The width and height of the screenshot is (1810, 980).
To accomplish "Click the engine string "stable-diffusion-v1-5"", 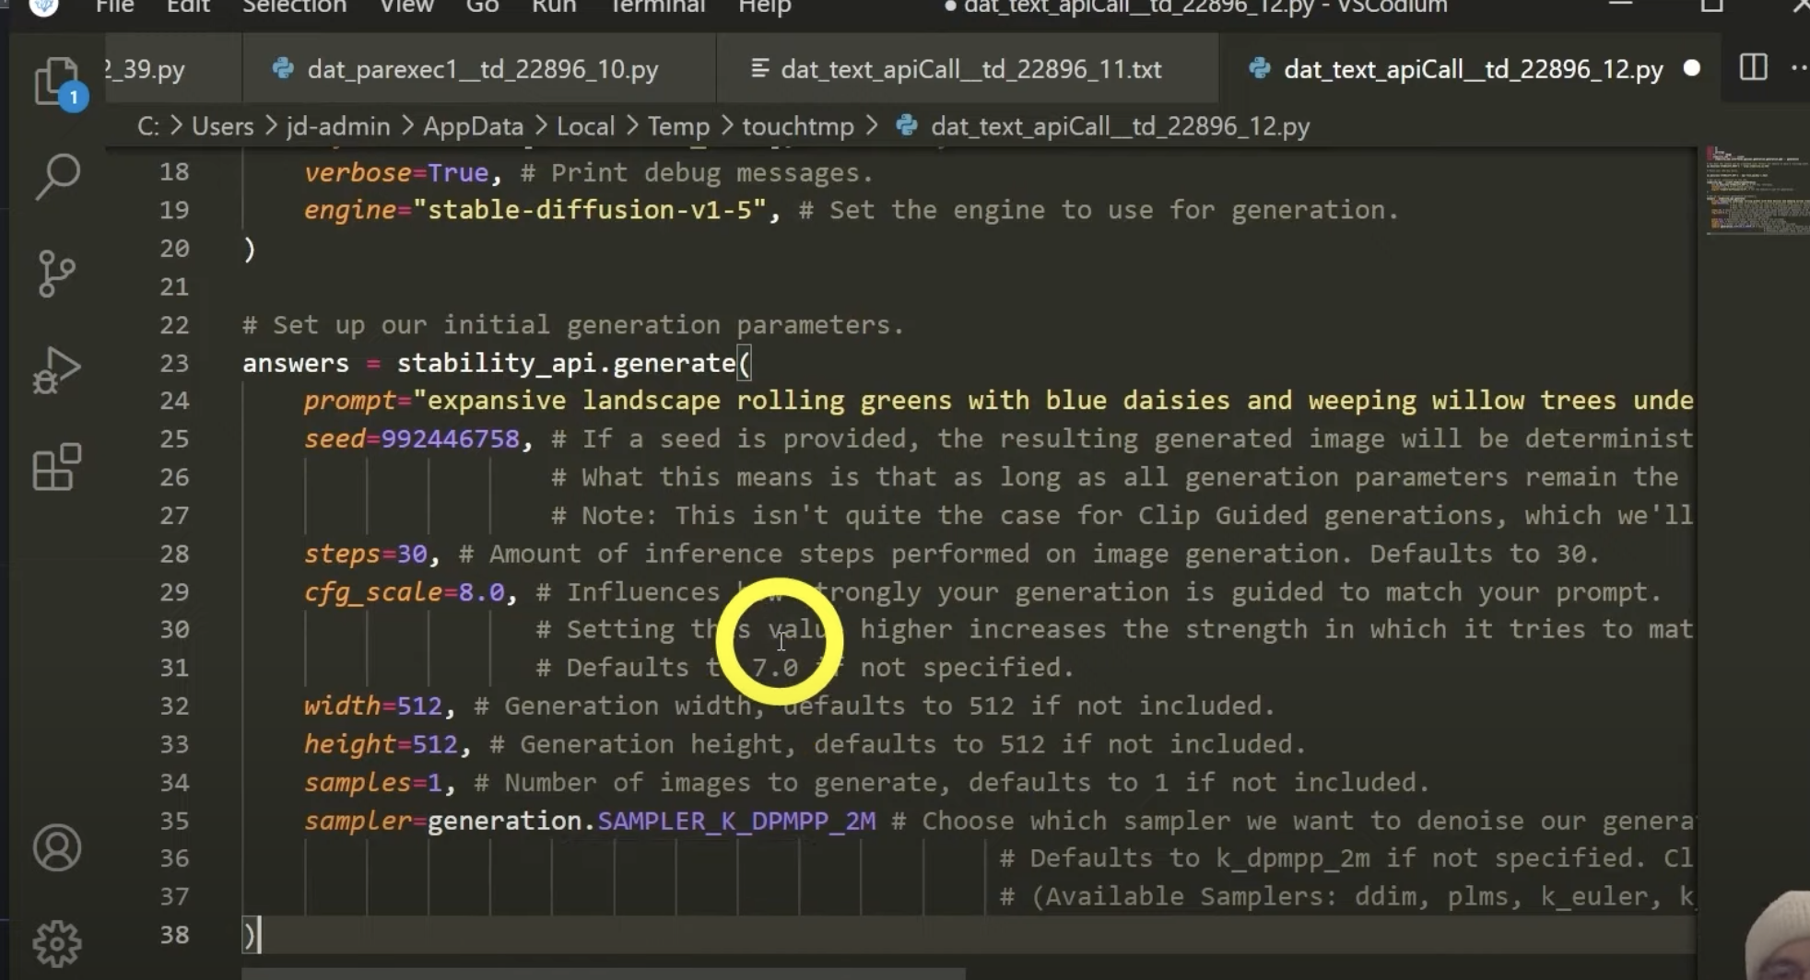I will tap(590, 210).
